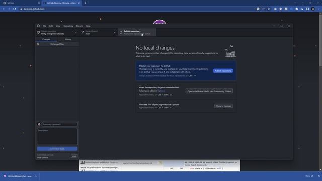Expand the Current repository dropdown arrow
The height and width of the screenshot is (181, 322).
tap(76, 32)
